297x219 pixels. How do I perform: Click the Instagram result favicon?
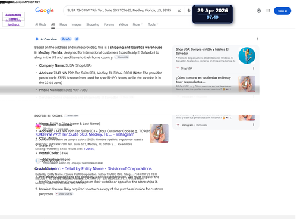38,126
